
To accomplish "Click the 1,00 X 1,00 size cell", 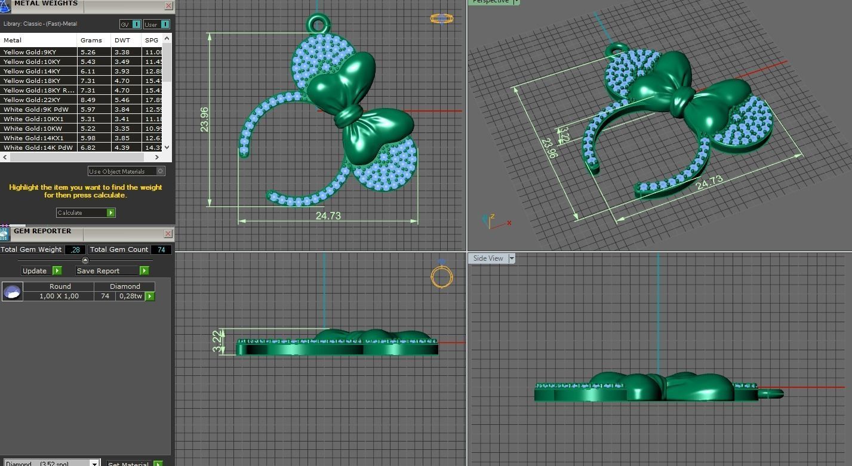I will pyautogui.click(x=59, y=296).
